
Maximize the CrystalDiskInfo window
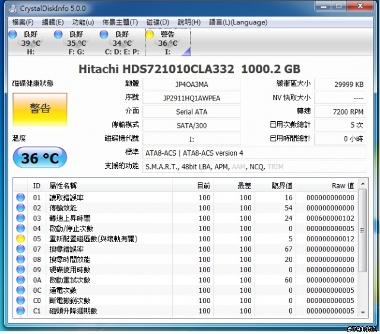click(339, 6)
